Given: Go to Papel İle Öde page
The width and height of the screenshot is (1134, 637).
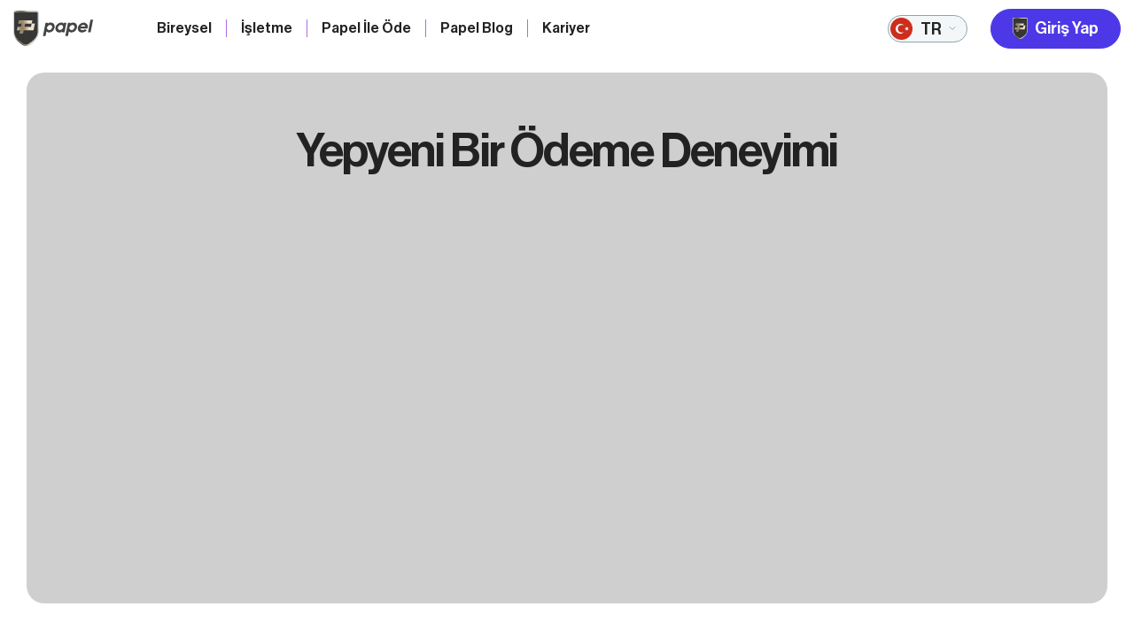Looking at the screenshot, I should pos(366,27).
